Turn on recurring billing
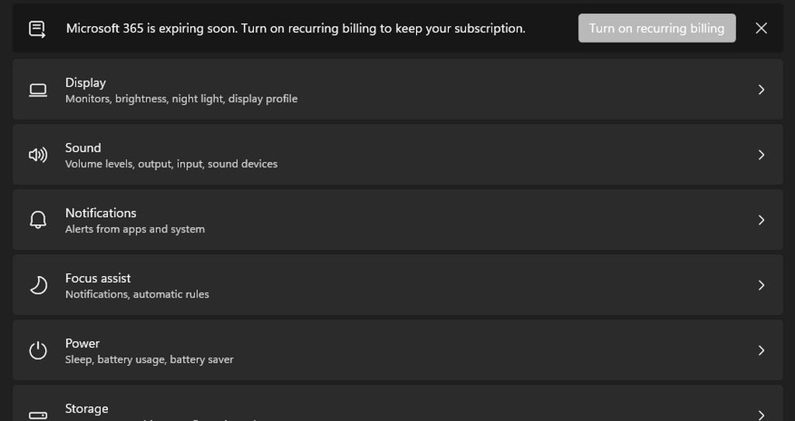The height and width of the screenshot is (421, 795). point(656,29)
